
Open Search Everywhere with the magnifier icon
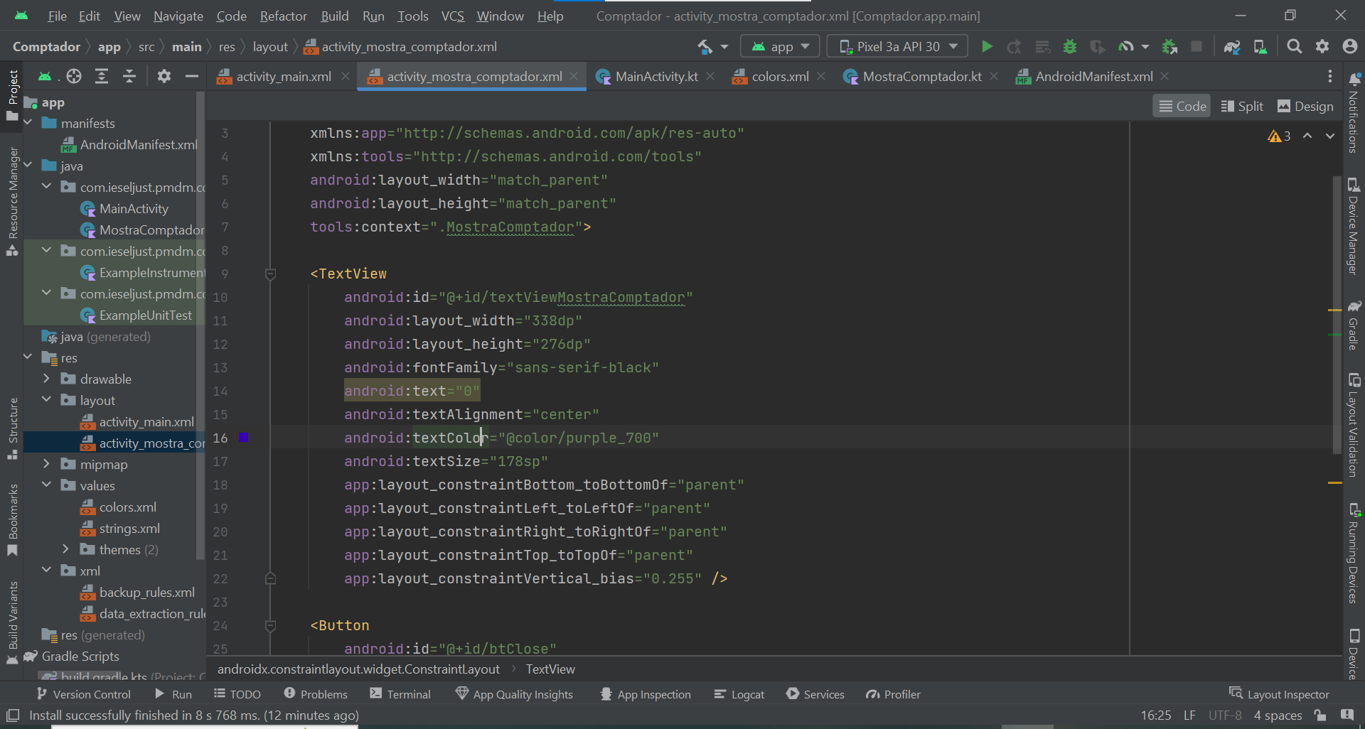pos(1294,46)
